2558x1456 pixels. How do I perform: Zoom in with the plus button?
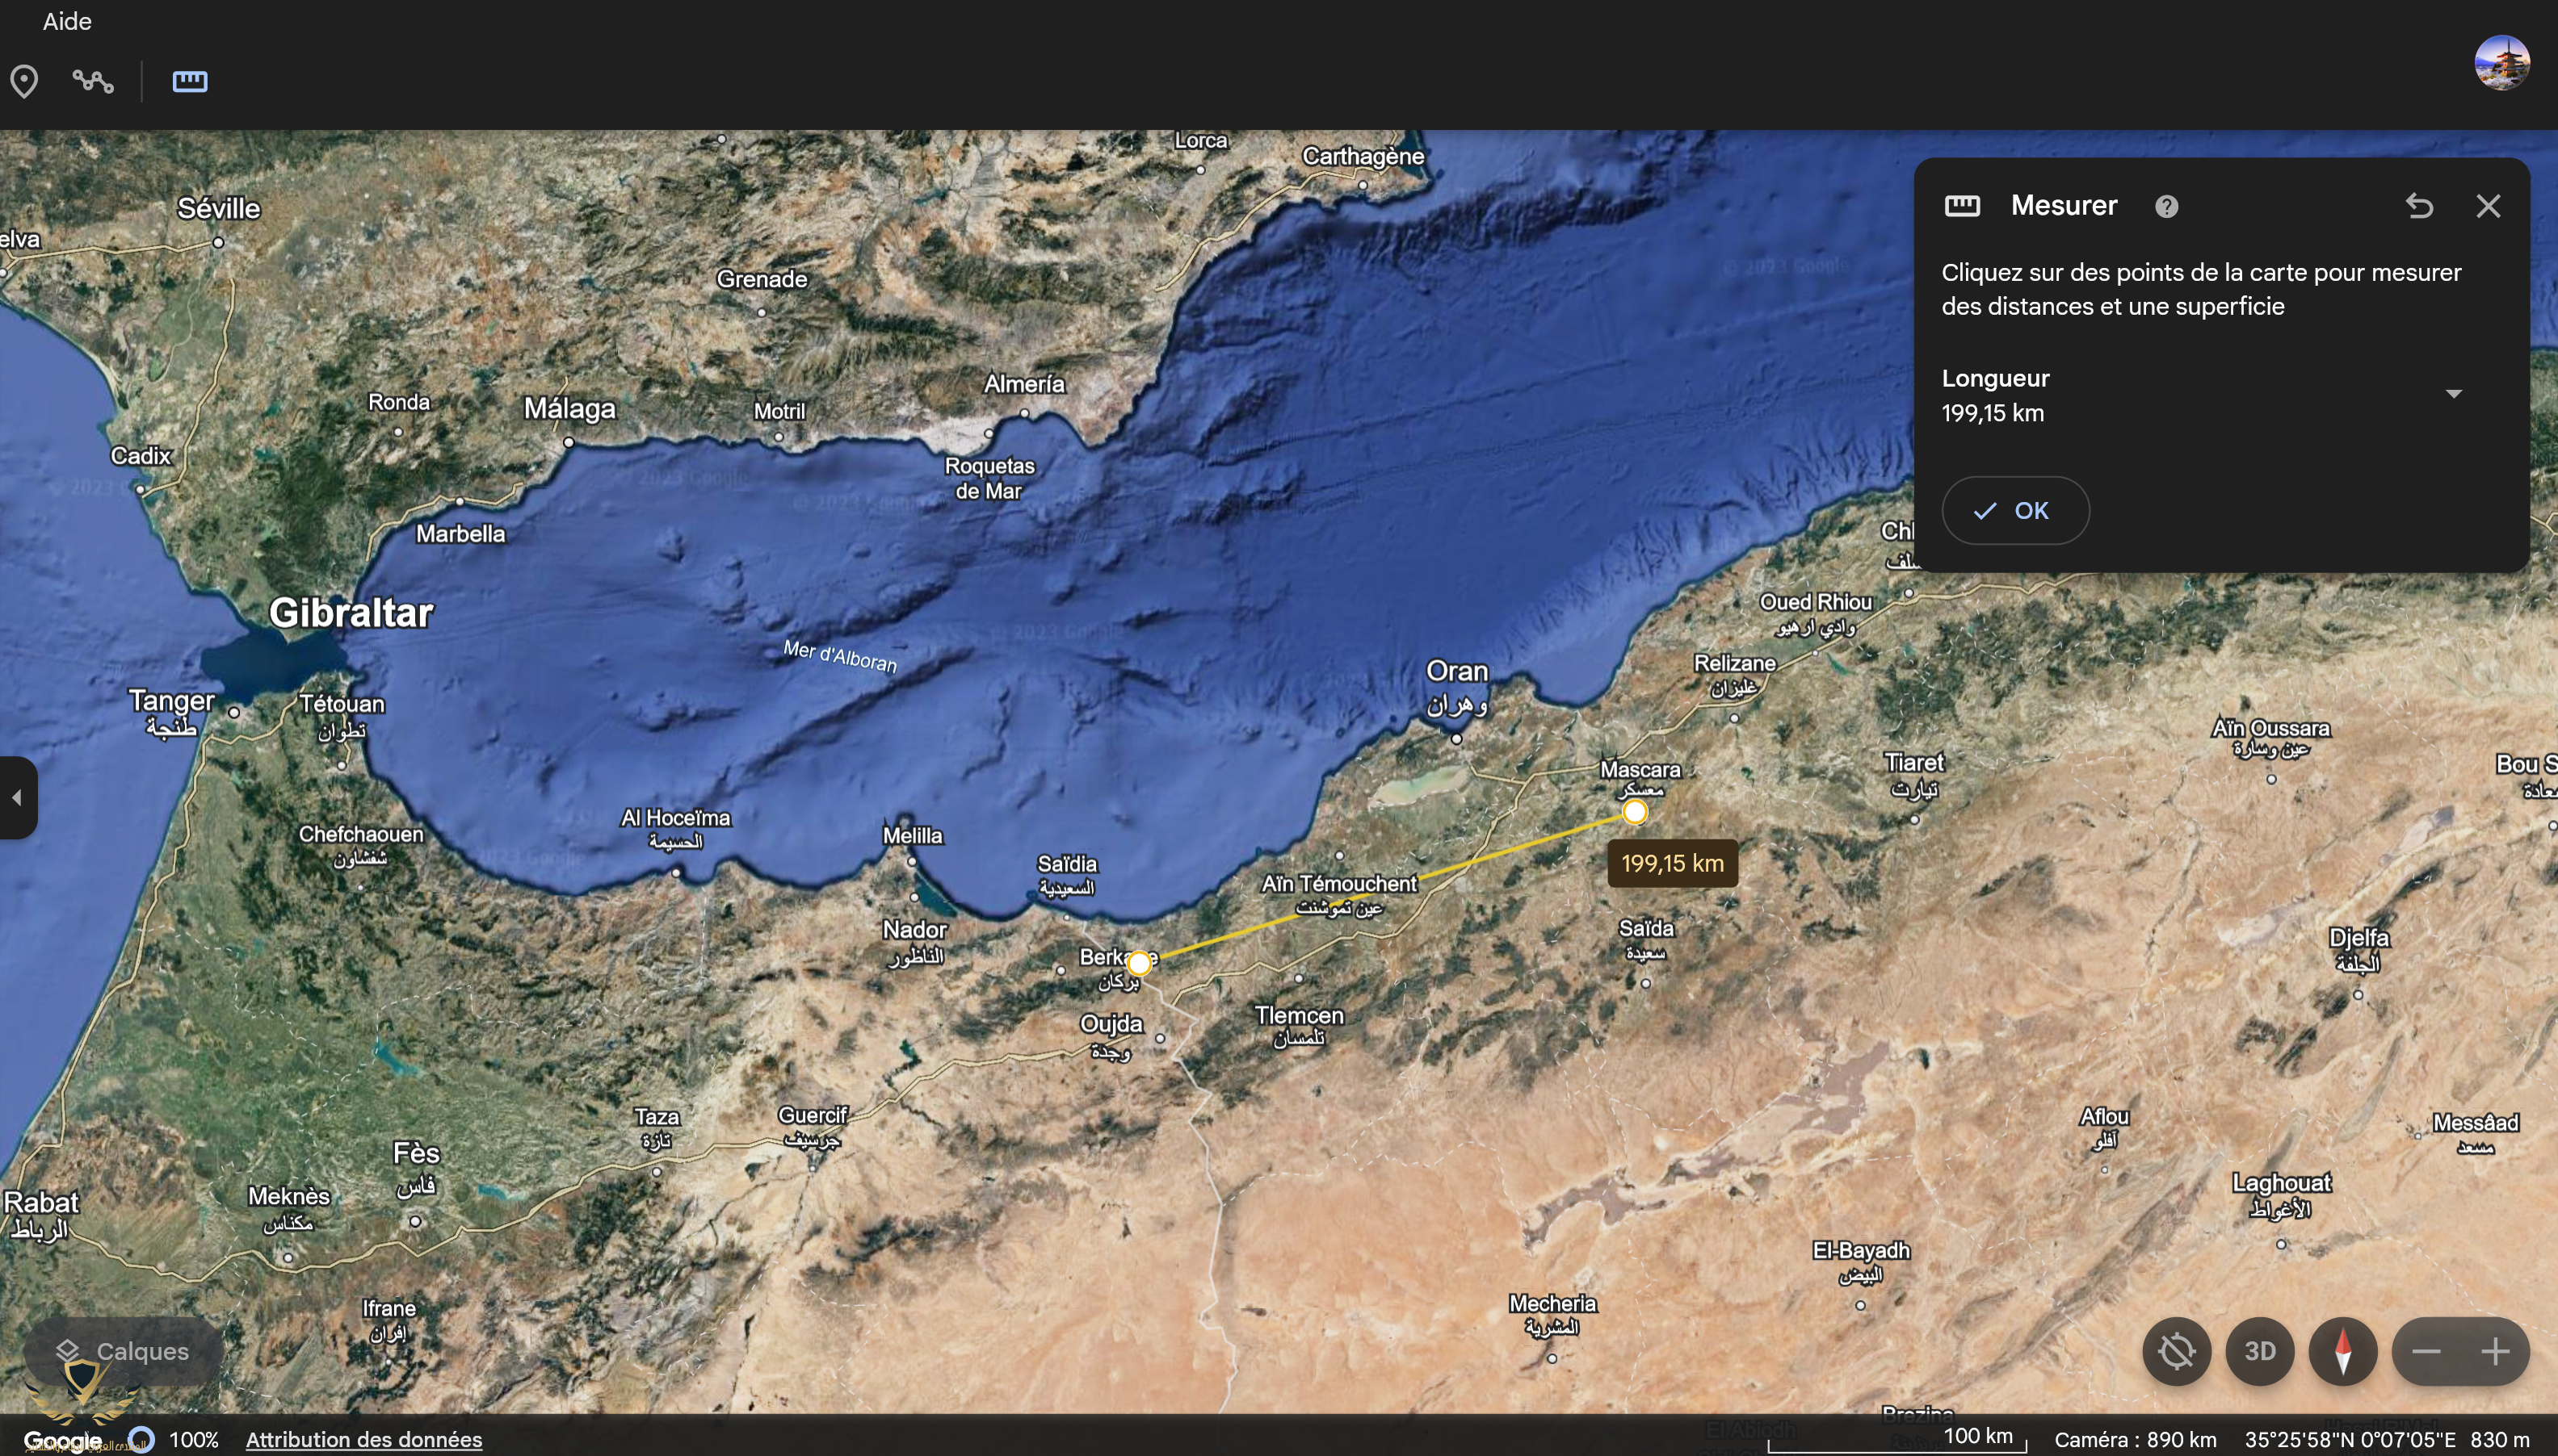[2495, 1351]
